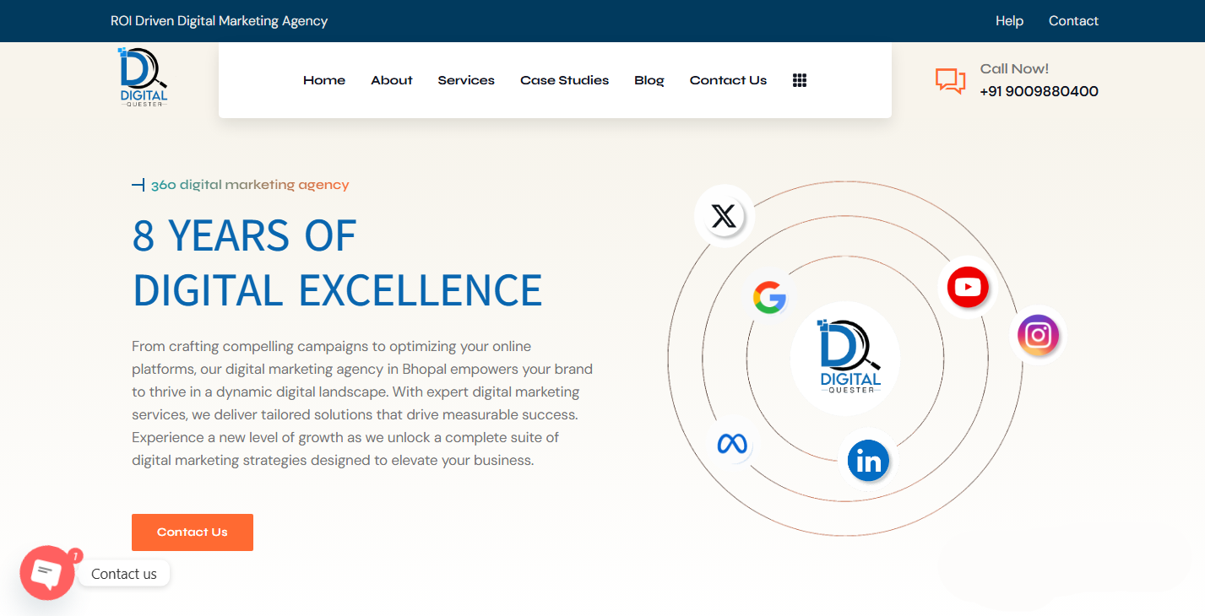Click the 'Call Now!' text
1205x616 pixels.
tap(1014, 69)
